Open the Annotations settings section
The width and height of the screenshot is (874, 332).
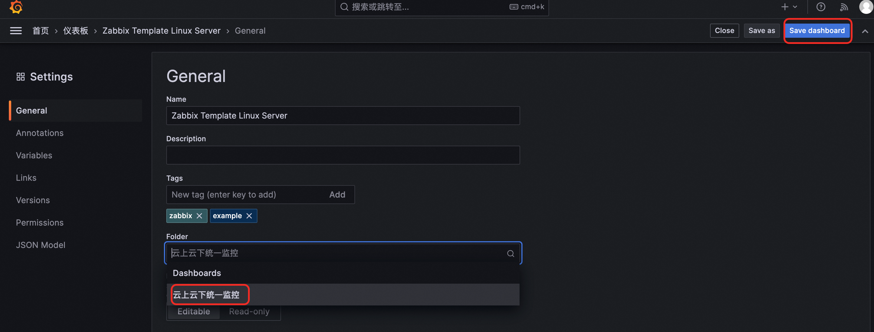[x=40, y=133]
